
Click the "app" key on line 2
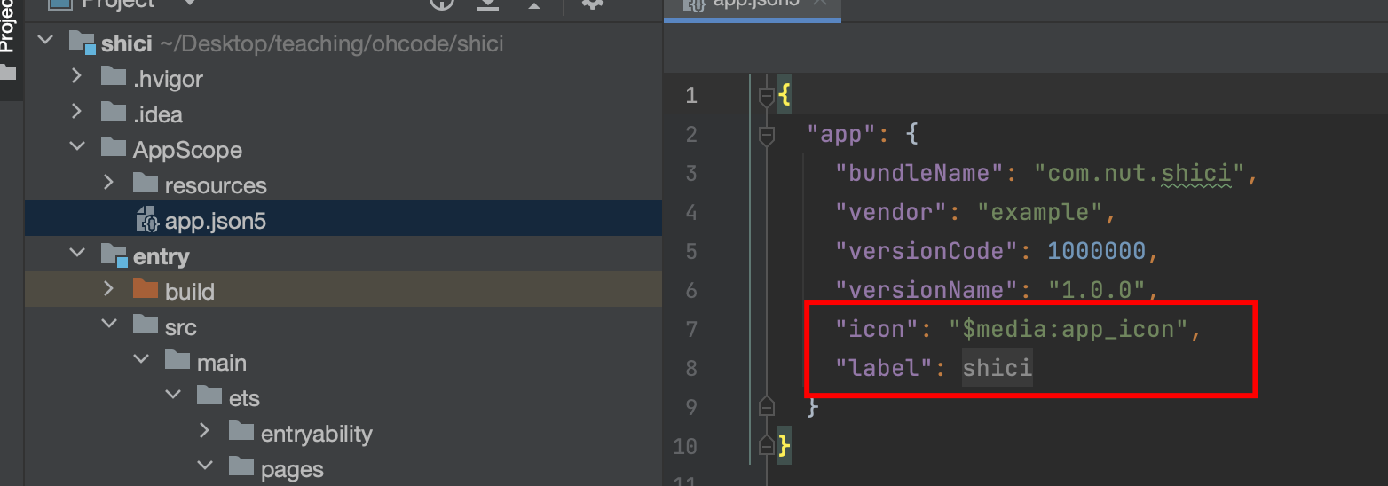pos(841,135)
